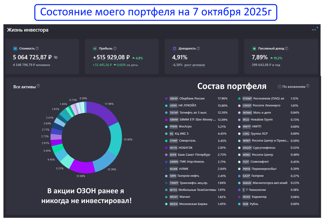Click the CHMF ticker badge
324x221 pixels.
pos(174,141)
